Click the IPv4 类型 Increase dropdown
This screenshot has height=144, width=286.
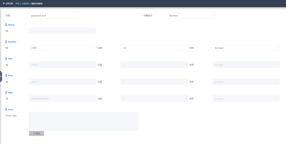tap(246, 65)
